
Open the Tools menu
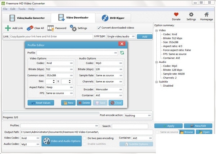coord(22,9)
